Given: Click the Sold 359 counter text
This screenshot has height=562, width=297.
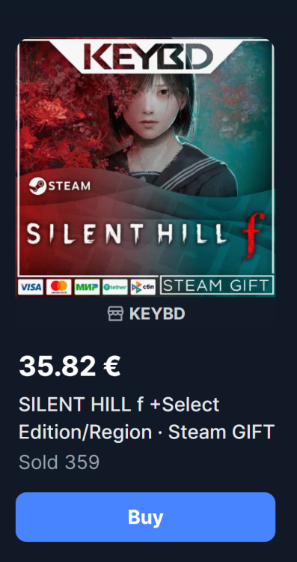Looking at the screenshot, I should 59,462.
